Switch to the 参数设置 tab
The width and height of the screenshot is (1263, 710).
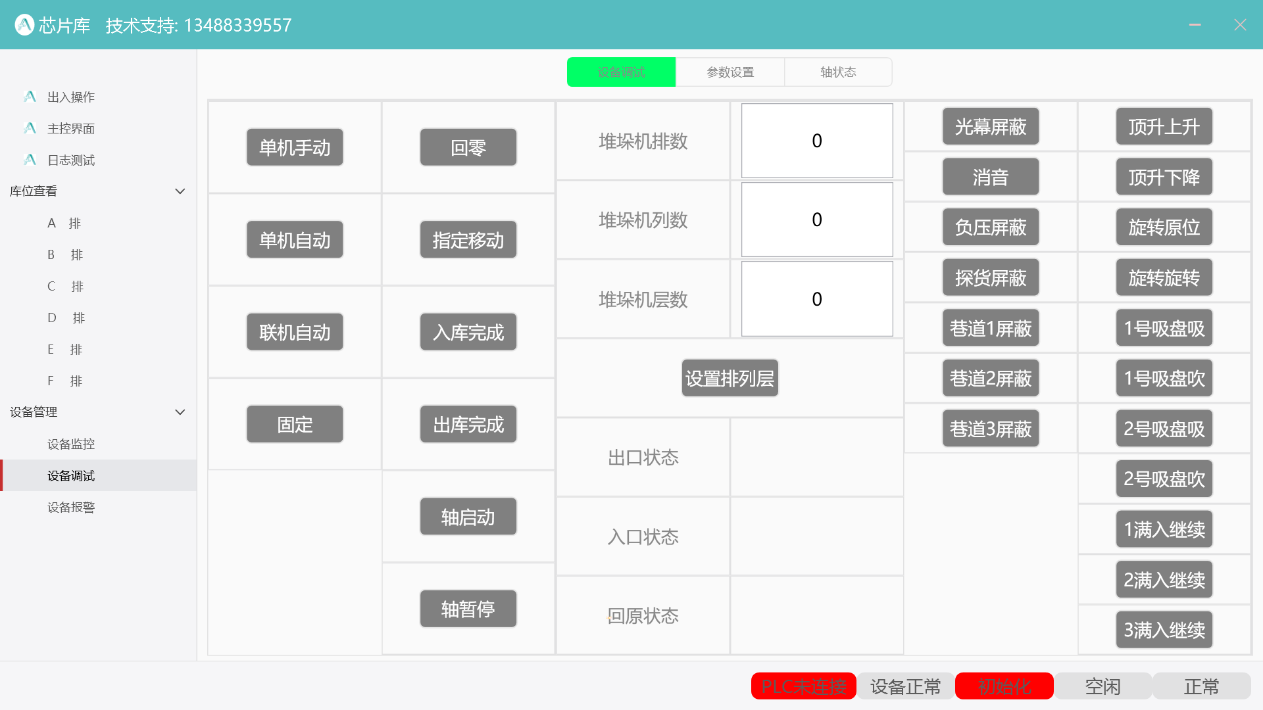[x=730, y=72]
